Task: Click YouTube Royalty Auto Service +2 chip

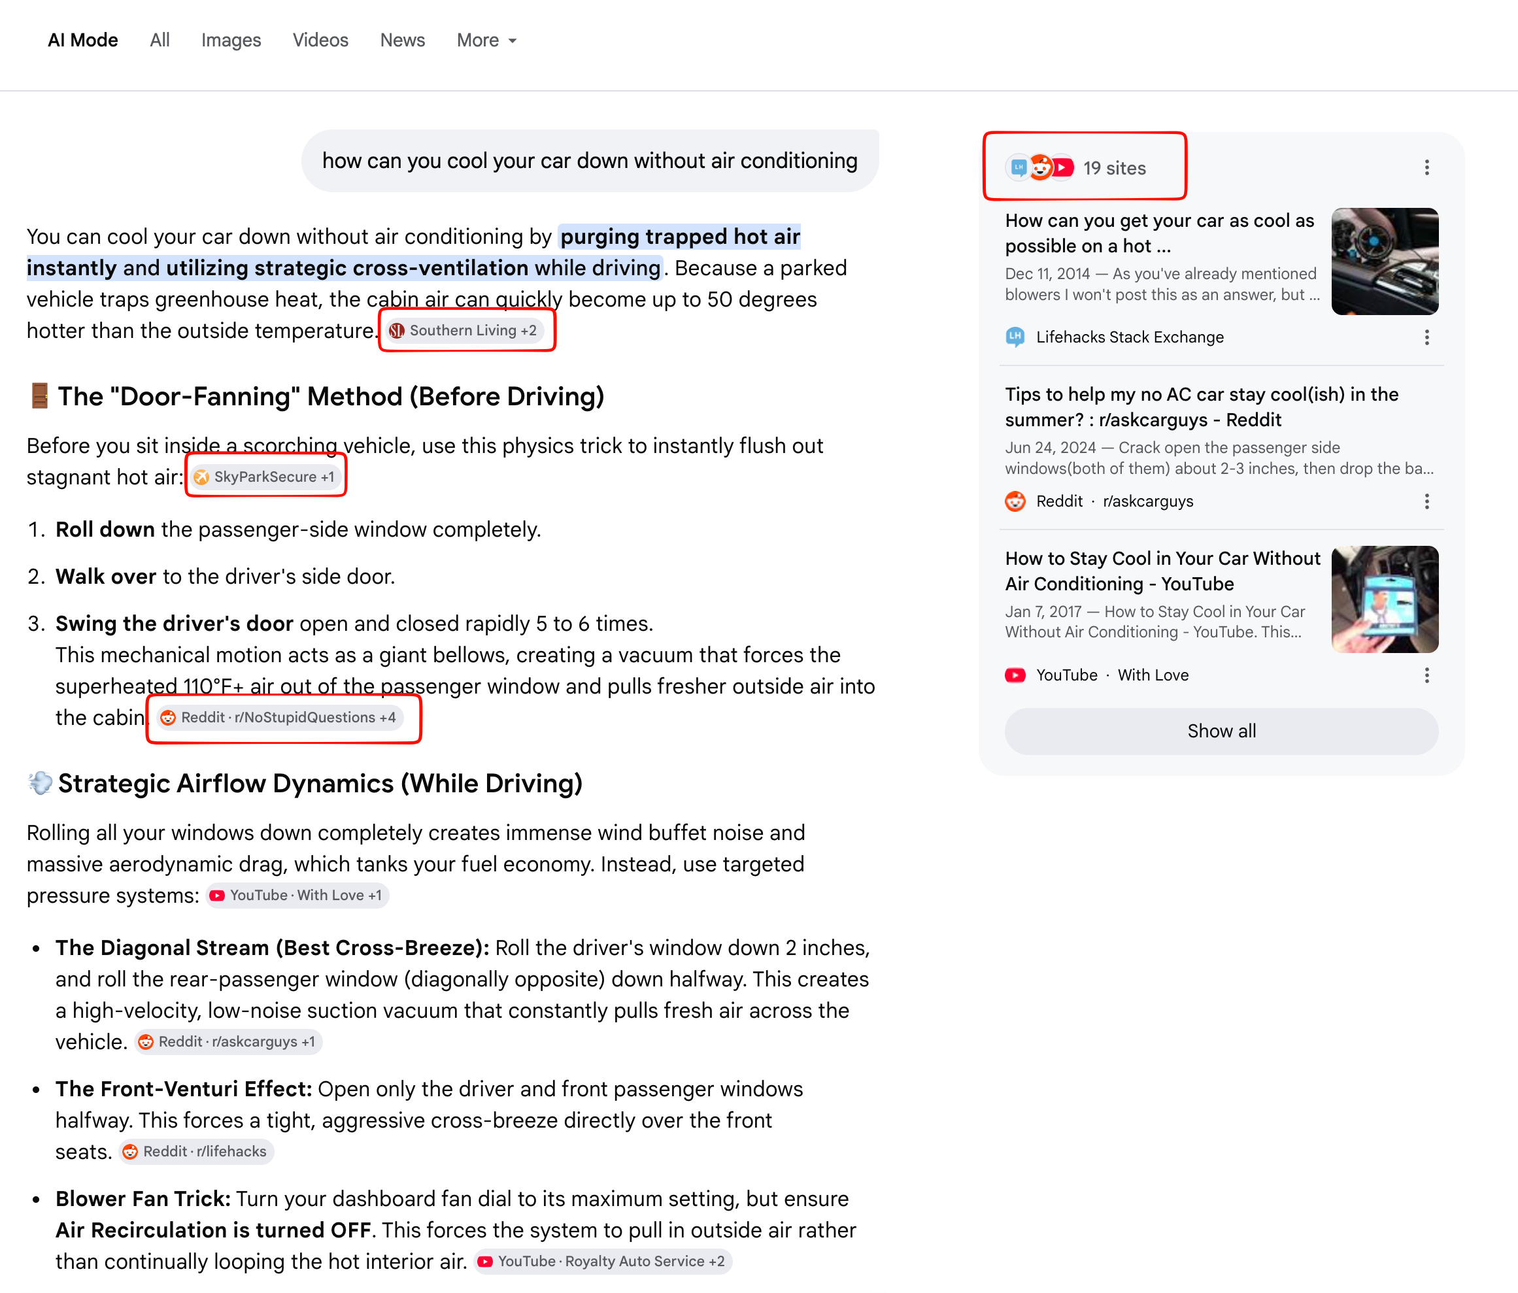Action: click(x=602, y=1262)
